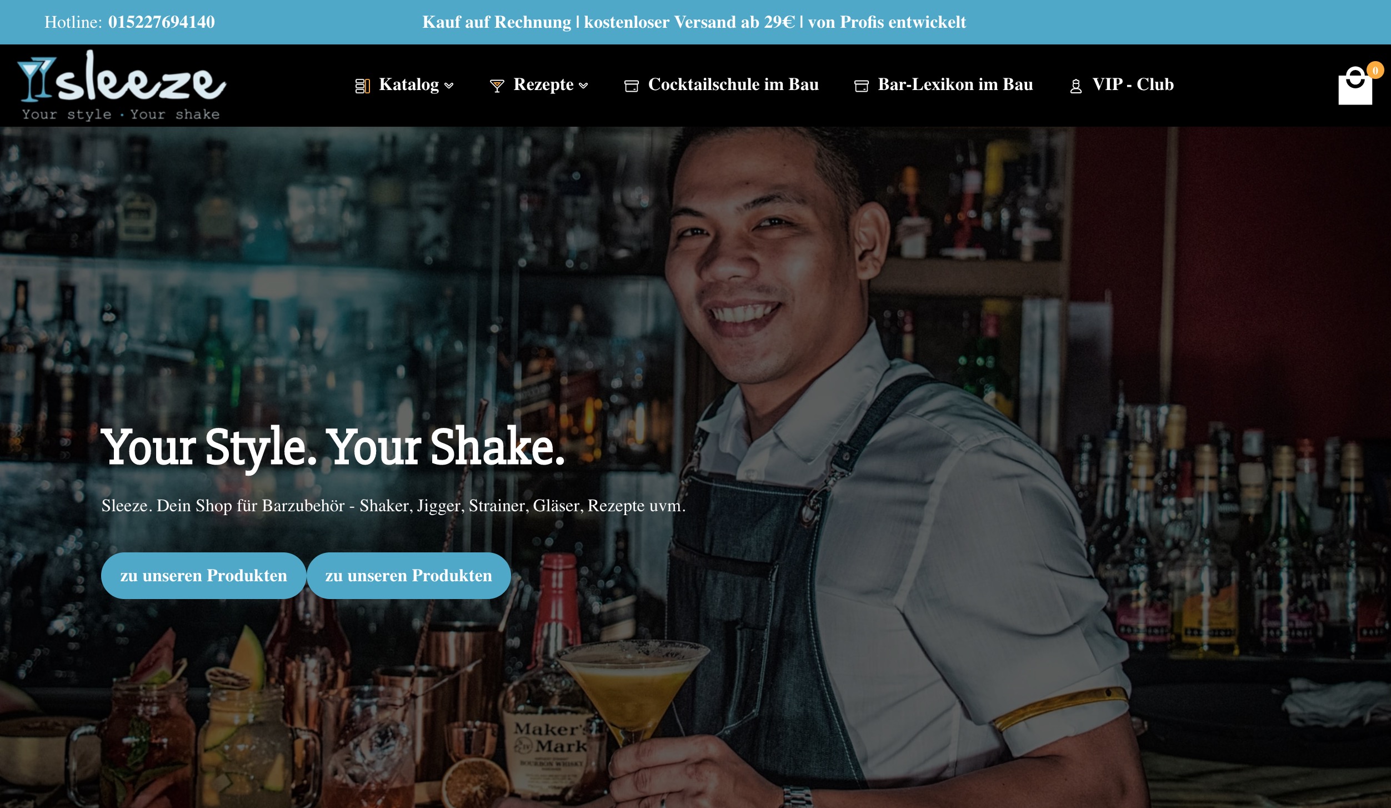Click the second zu unseren Produkten button

coord(408,575)
